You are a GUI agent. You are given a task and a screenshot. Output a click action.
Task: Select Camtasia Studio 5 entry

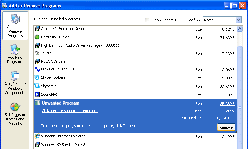pos(135,37)
